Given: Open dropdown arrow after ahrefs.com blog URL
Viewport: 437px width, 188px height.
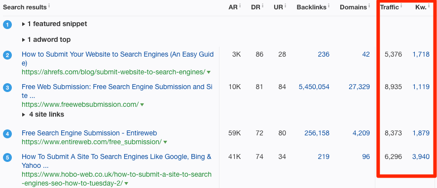Looking at the screenshot, I should coord(209,72).
